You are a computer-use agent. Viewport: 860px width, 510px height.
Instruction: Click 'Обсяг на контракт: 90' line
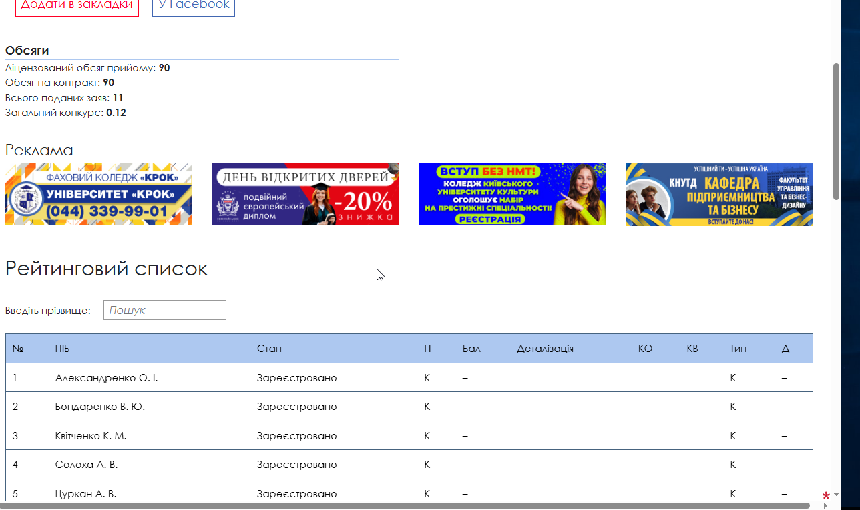(59, 83)
